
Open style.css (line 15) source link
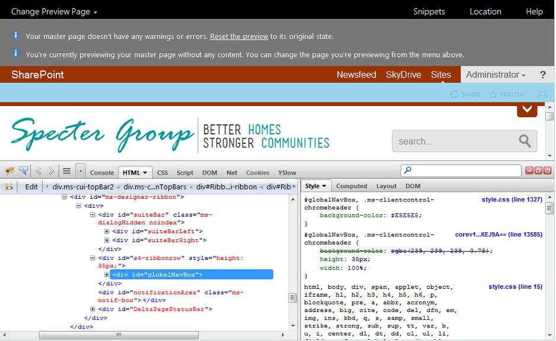[515, 287]
